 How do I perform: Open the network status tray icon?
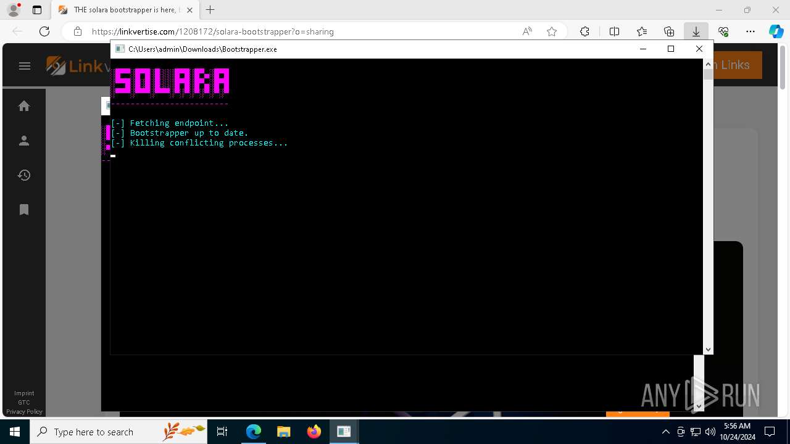pyautogui.click(x=696, y=432)
